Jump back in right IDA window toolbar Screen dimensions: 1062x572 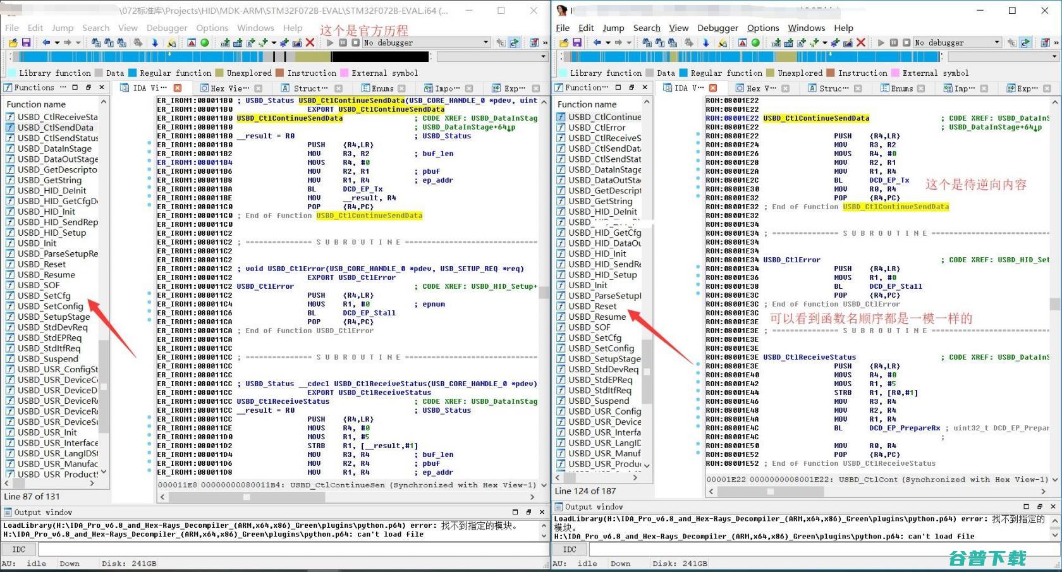(x=597, y=42)
